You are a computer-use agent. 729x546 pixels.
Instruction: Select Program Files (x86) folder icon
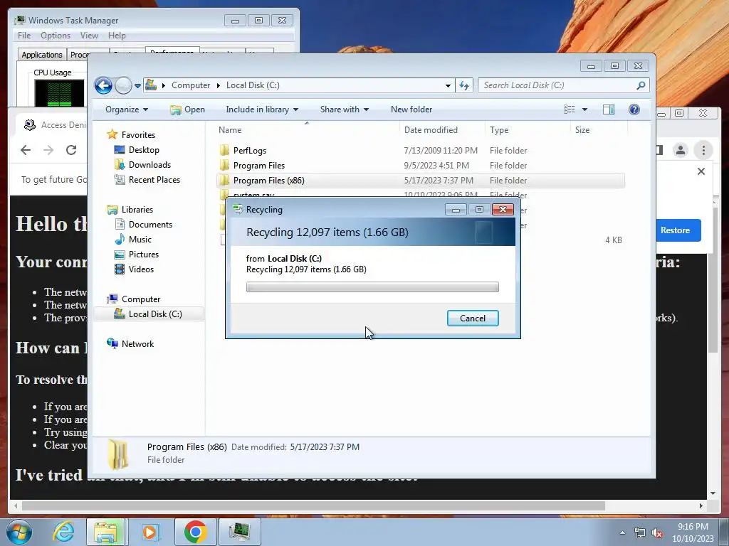coord(224,180)
